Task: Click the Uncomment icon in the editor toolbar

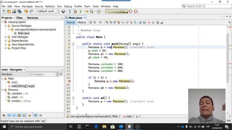Action: pyautogui.click(x=162, y=22)
